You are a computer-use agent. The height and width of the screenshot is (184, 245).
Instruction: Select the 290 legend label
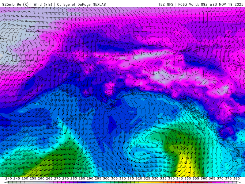[x=90, y=178]
